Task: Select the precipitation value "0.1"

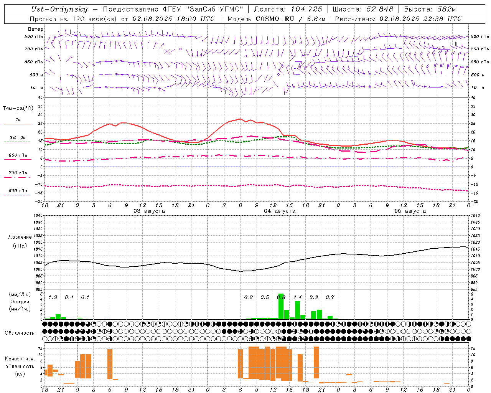Action: pos(85,297)
